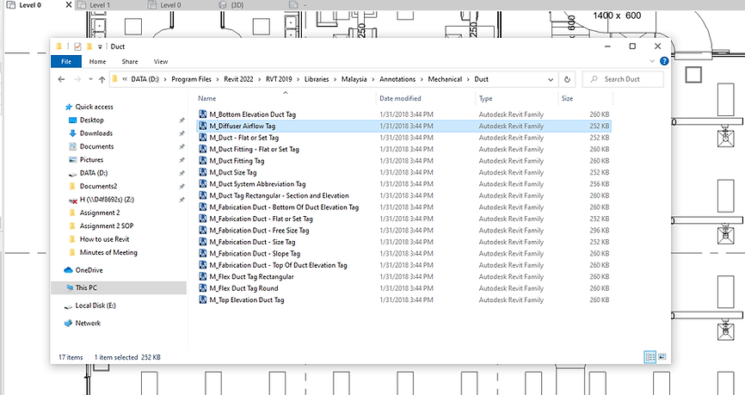Click the M_Flex Duct Tag Round file icon
Image resolution: width=745 pixels, height=395 pixels.
[203, 288]
